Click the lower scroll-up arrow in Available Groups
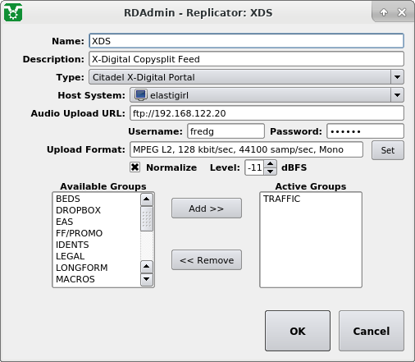 [x=147, y=267]
